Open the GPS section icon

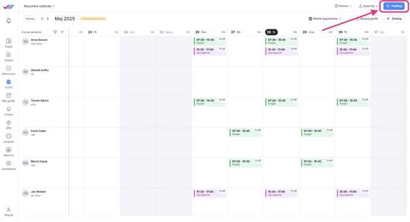pyautogui.click(x=9, y=123)
